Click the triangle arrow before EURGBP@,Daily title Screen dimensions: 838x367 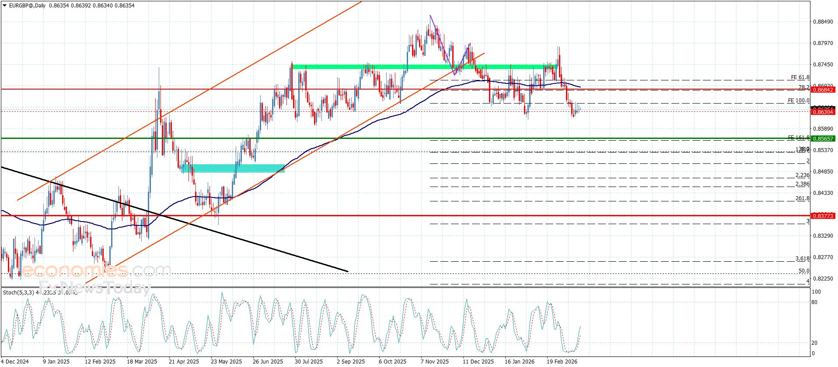coord(4,6)
